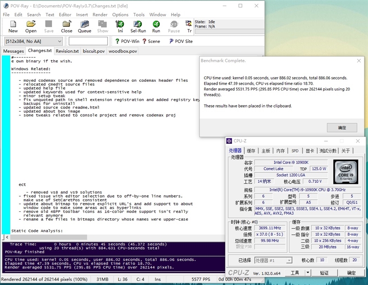The image size is (368, 285).
Task: Click the 验证 button in CPU-Z
Action: (x=324, y=273)
